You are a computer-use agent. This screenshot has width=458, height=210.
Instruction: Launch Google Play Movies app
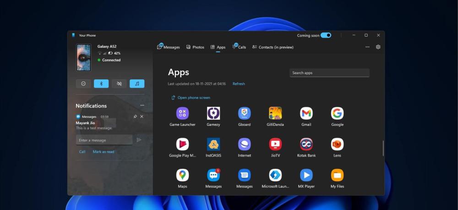pyautogui.click(x=183, y=145)
